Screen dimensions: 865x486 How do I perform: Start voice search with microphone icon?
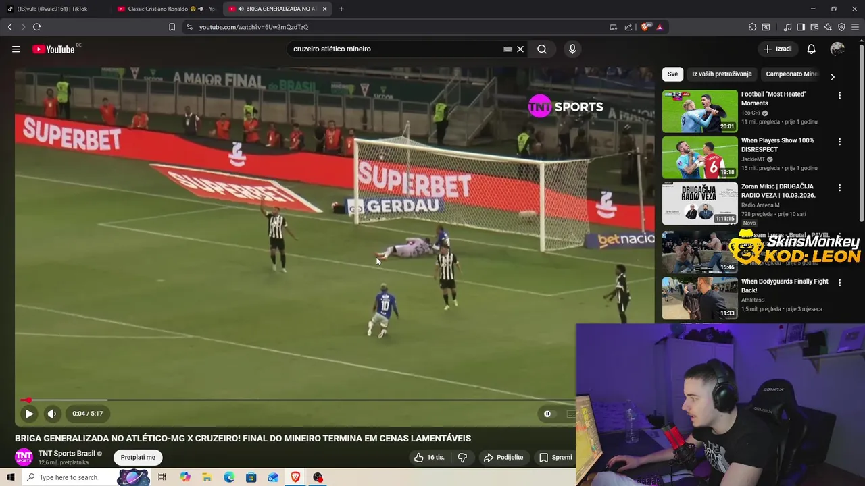[572, 49]
